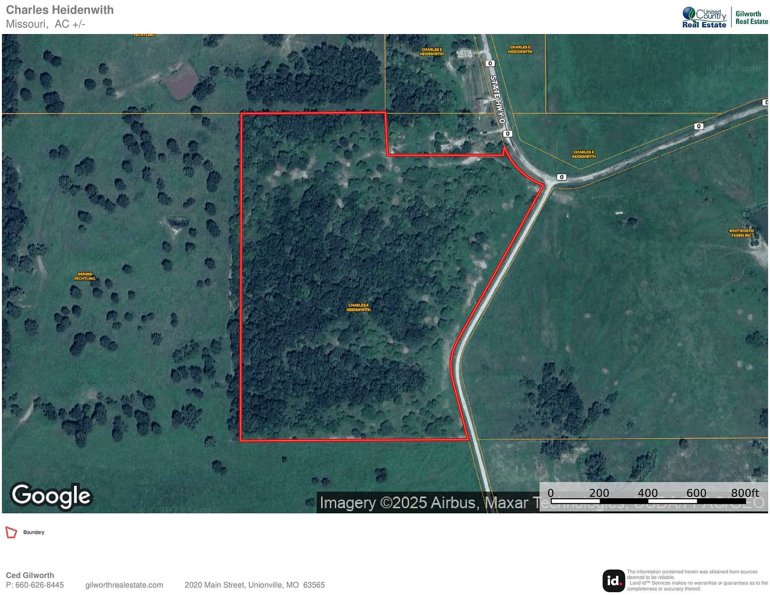Select the Boundary legend symbol
Screen dimensions: 770x595
point(12,532)
